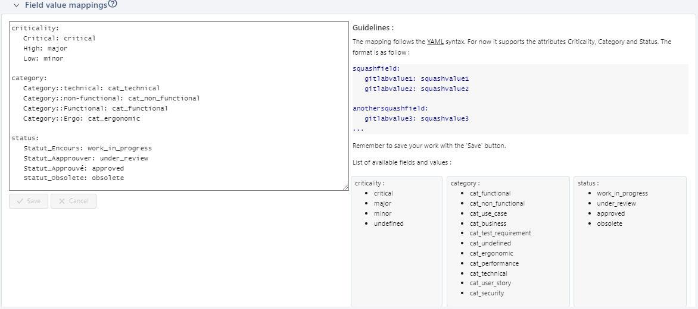
Task: Open the YAML syntax link
Action: (435, 42)
